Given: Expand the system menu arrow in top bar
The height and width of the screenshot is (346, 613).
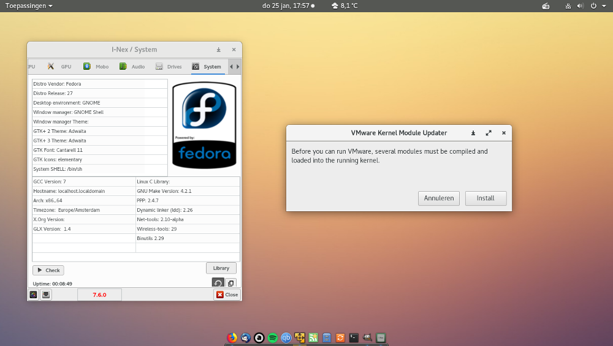Looking at the screenshot, I should tap(604, 6).
